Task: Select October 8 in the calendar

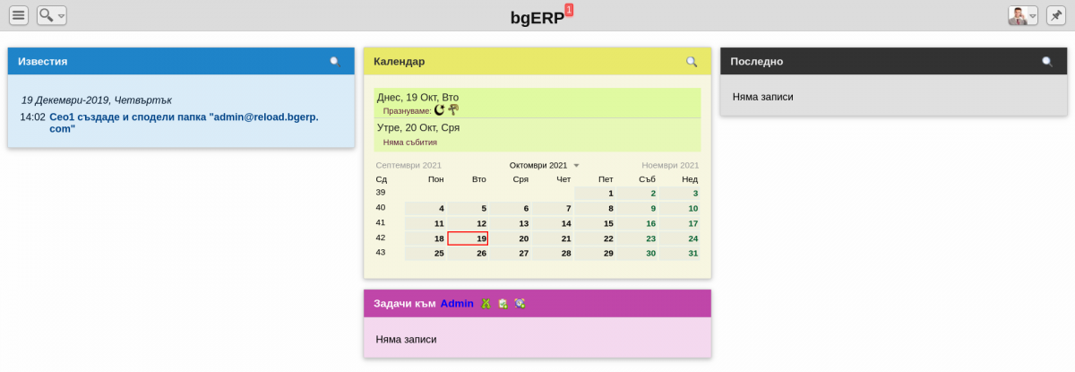Action: (x=595, y=208)
